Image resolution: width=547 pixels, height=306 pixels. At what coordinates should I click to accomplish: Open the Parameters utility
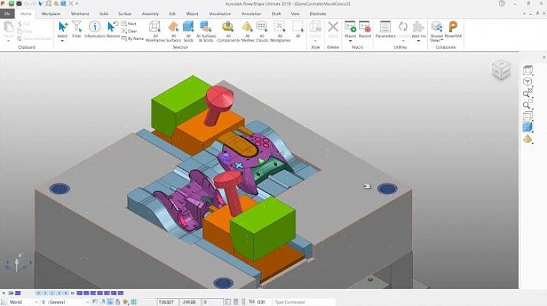tap(385, 29)
